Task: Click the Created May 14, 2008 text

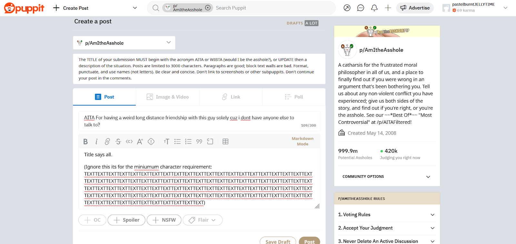Action: [372, 133]
